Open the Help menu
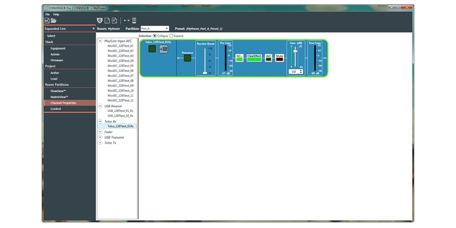Image resolution: width=456 pixels, height=228 pixels. 56,14
